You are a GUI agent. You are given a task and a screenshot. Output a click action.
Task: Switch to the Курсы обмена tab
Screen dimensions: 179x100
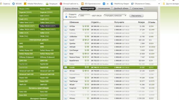(72, 9)
